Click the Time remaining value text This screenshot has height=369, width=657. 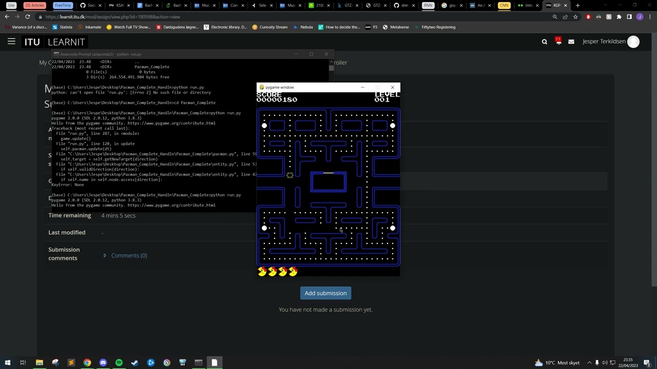click(x=118, y=216)
